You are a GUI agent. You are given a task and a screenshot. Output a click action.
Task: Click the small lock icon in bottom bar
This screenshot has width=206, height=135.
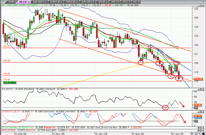200,133
